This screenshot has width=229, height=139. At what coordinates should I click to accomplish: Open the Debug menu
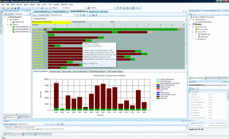click(x=32, y=5)
